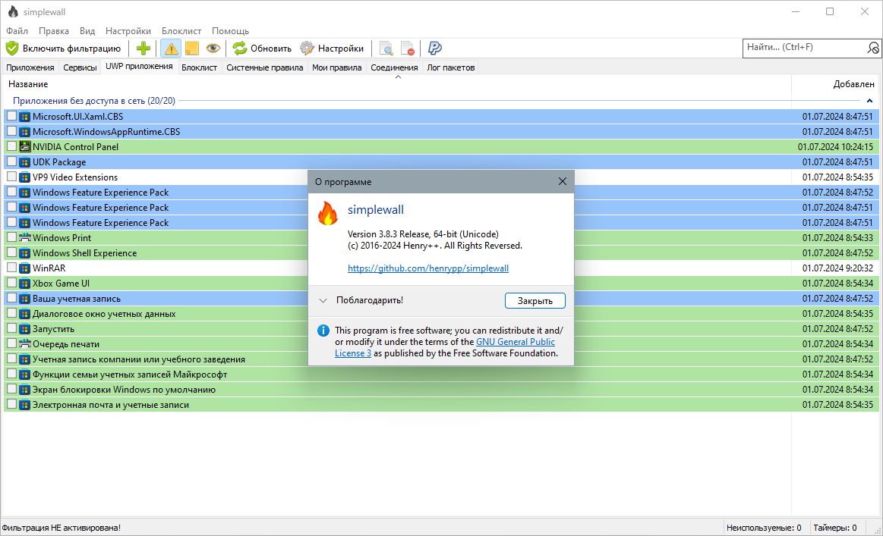Screen dimensions: 883x536
Task: Click Включить фильтрацию shield button
Action: tap(64, 49)
